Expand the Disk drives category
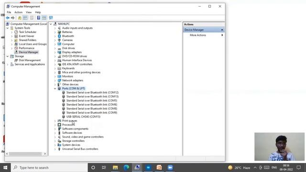This screenshot has height=172, width=306. pos(55,48)
